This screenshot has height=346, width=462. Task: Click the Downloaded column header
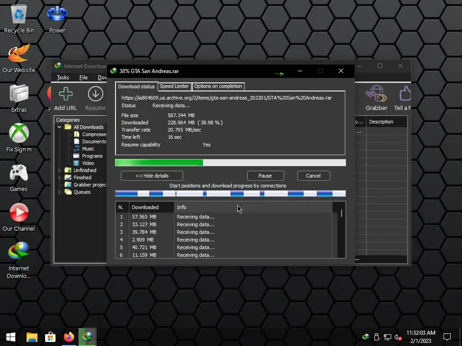point(152,207)
